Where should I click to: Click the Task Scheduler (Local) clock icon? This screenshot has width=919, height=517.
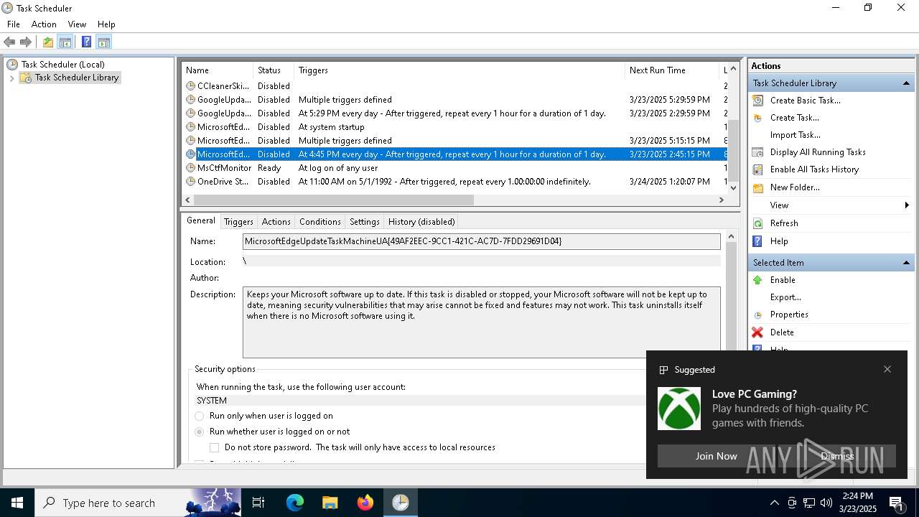(x=12, y=65)
